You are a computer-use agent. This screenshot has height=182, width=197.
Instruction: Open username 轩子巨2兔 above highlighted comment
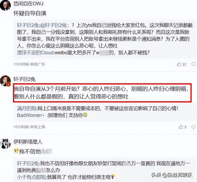25,79
